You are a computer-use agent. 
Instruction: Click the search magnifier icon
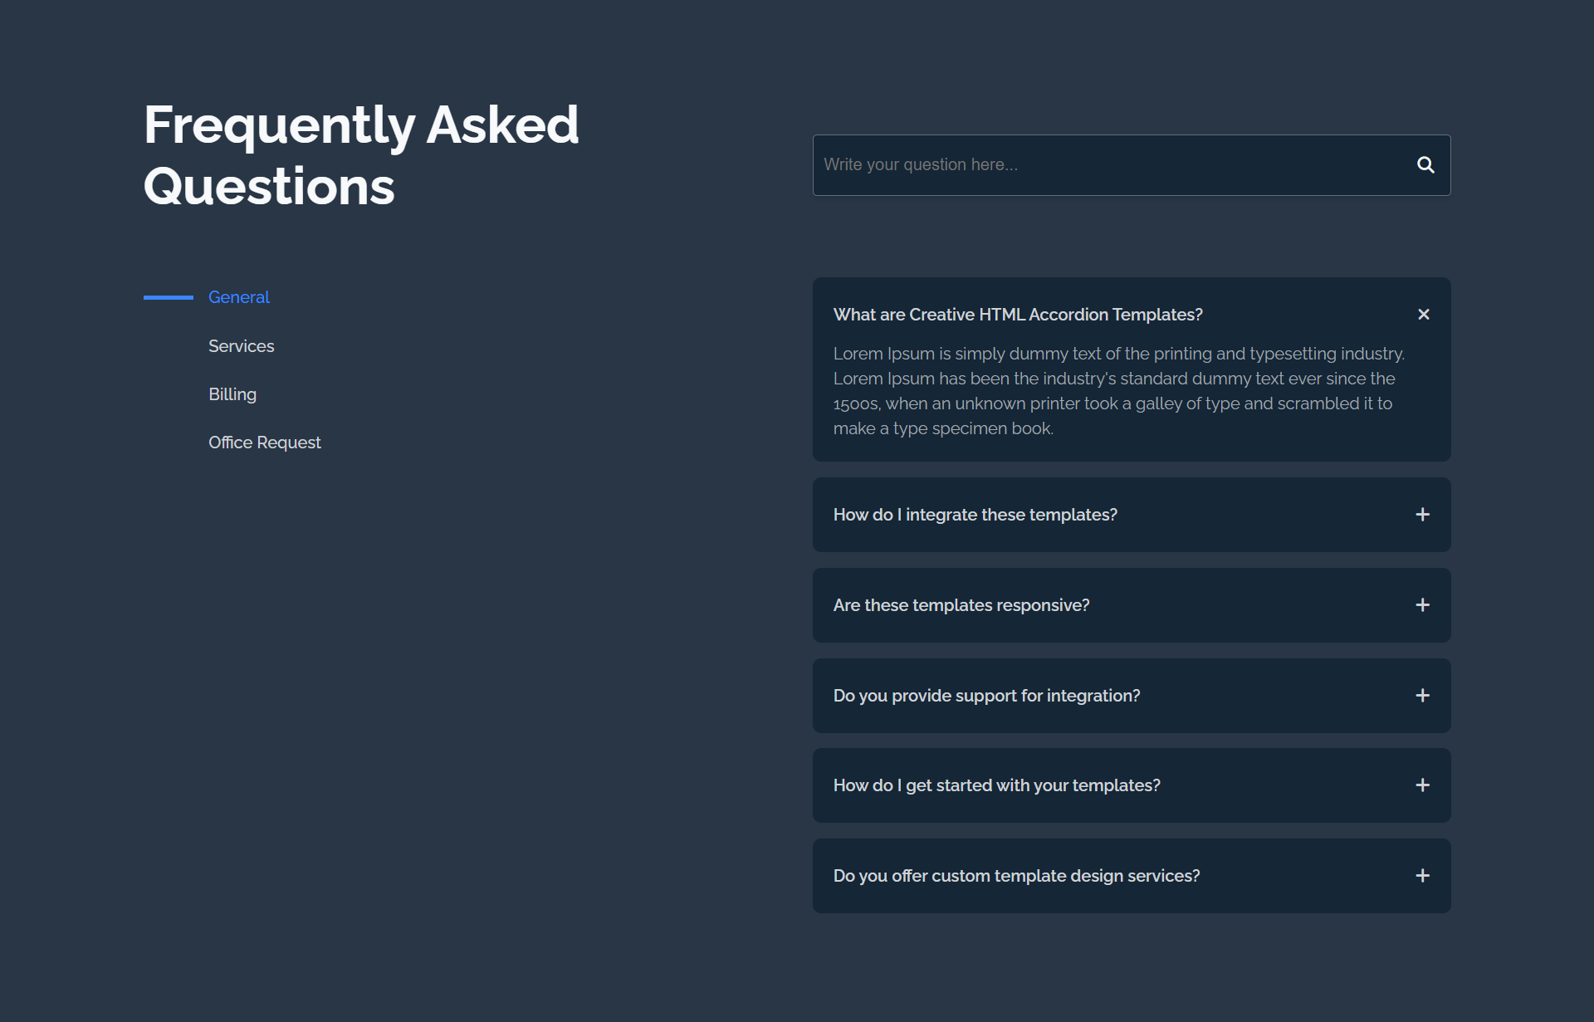click(x=1425, y=165)
